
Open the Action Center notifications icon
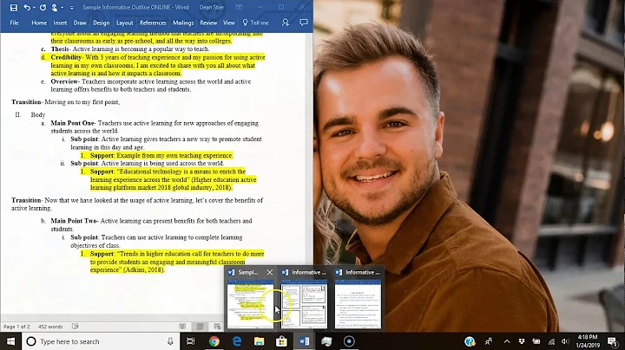coord(612,341)
